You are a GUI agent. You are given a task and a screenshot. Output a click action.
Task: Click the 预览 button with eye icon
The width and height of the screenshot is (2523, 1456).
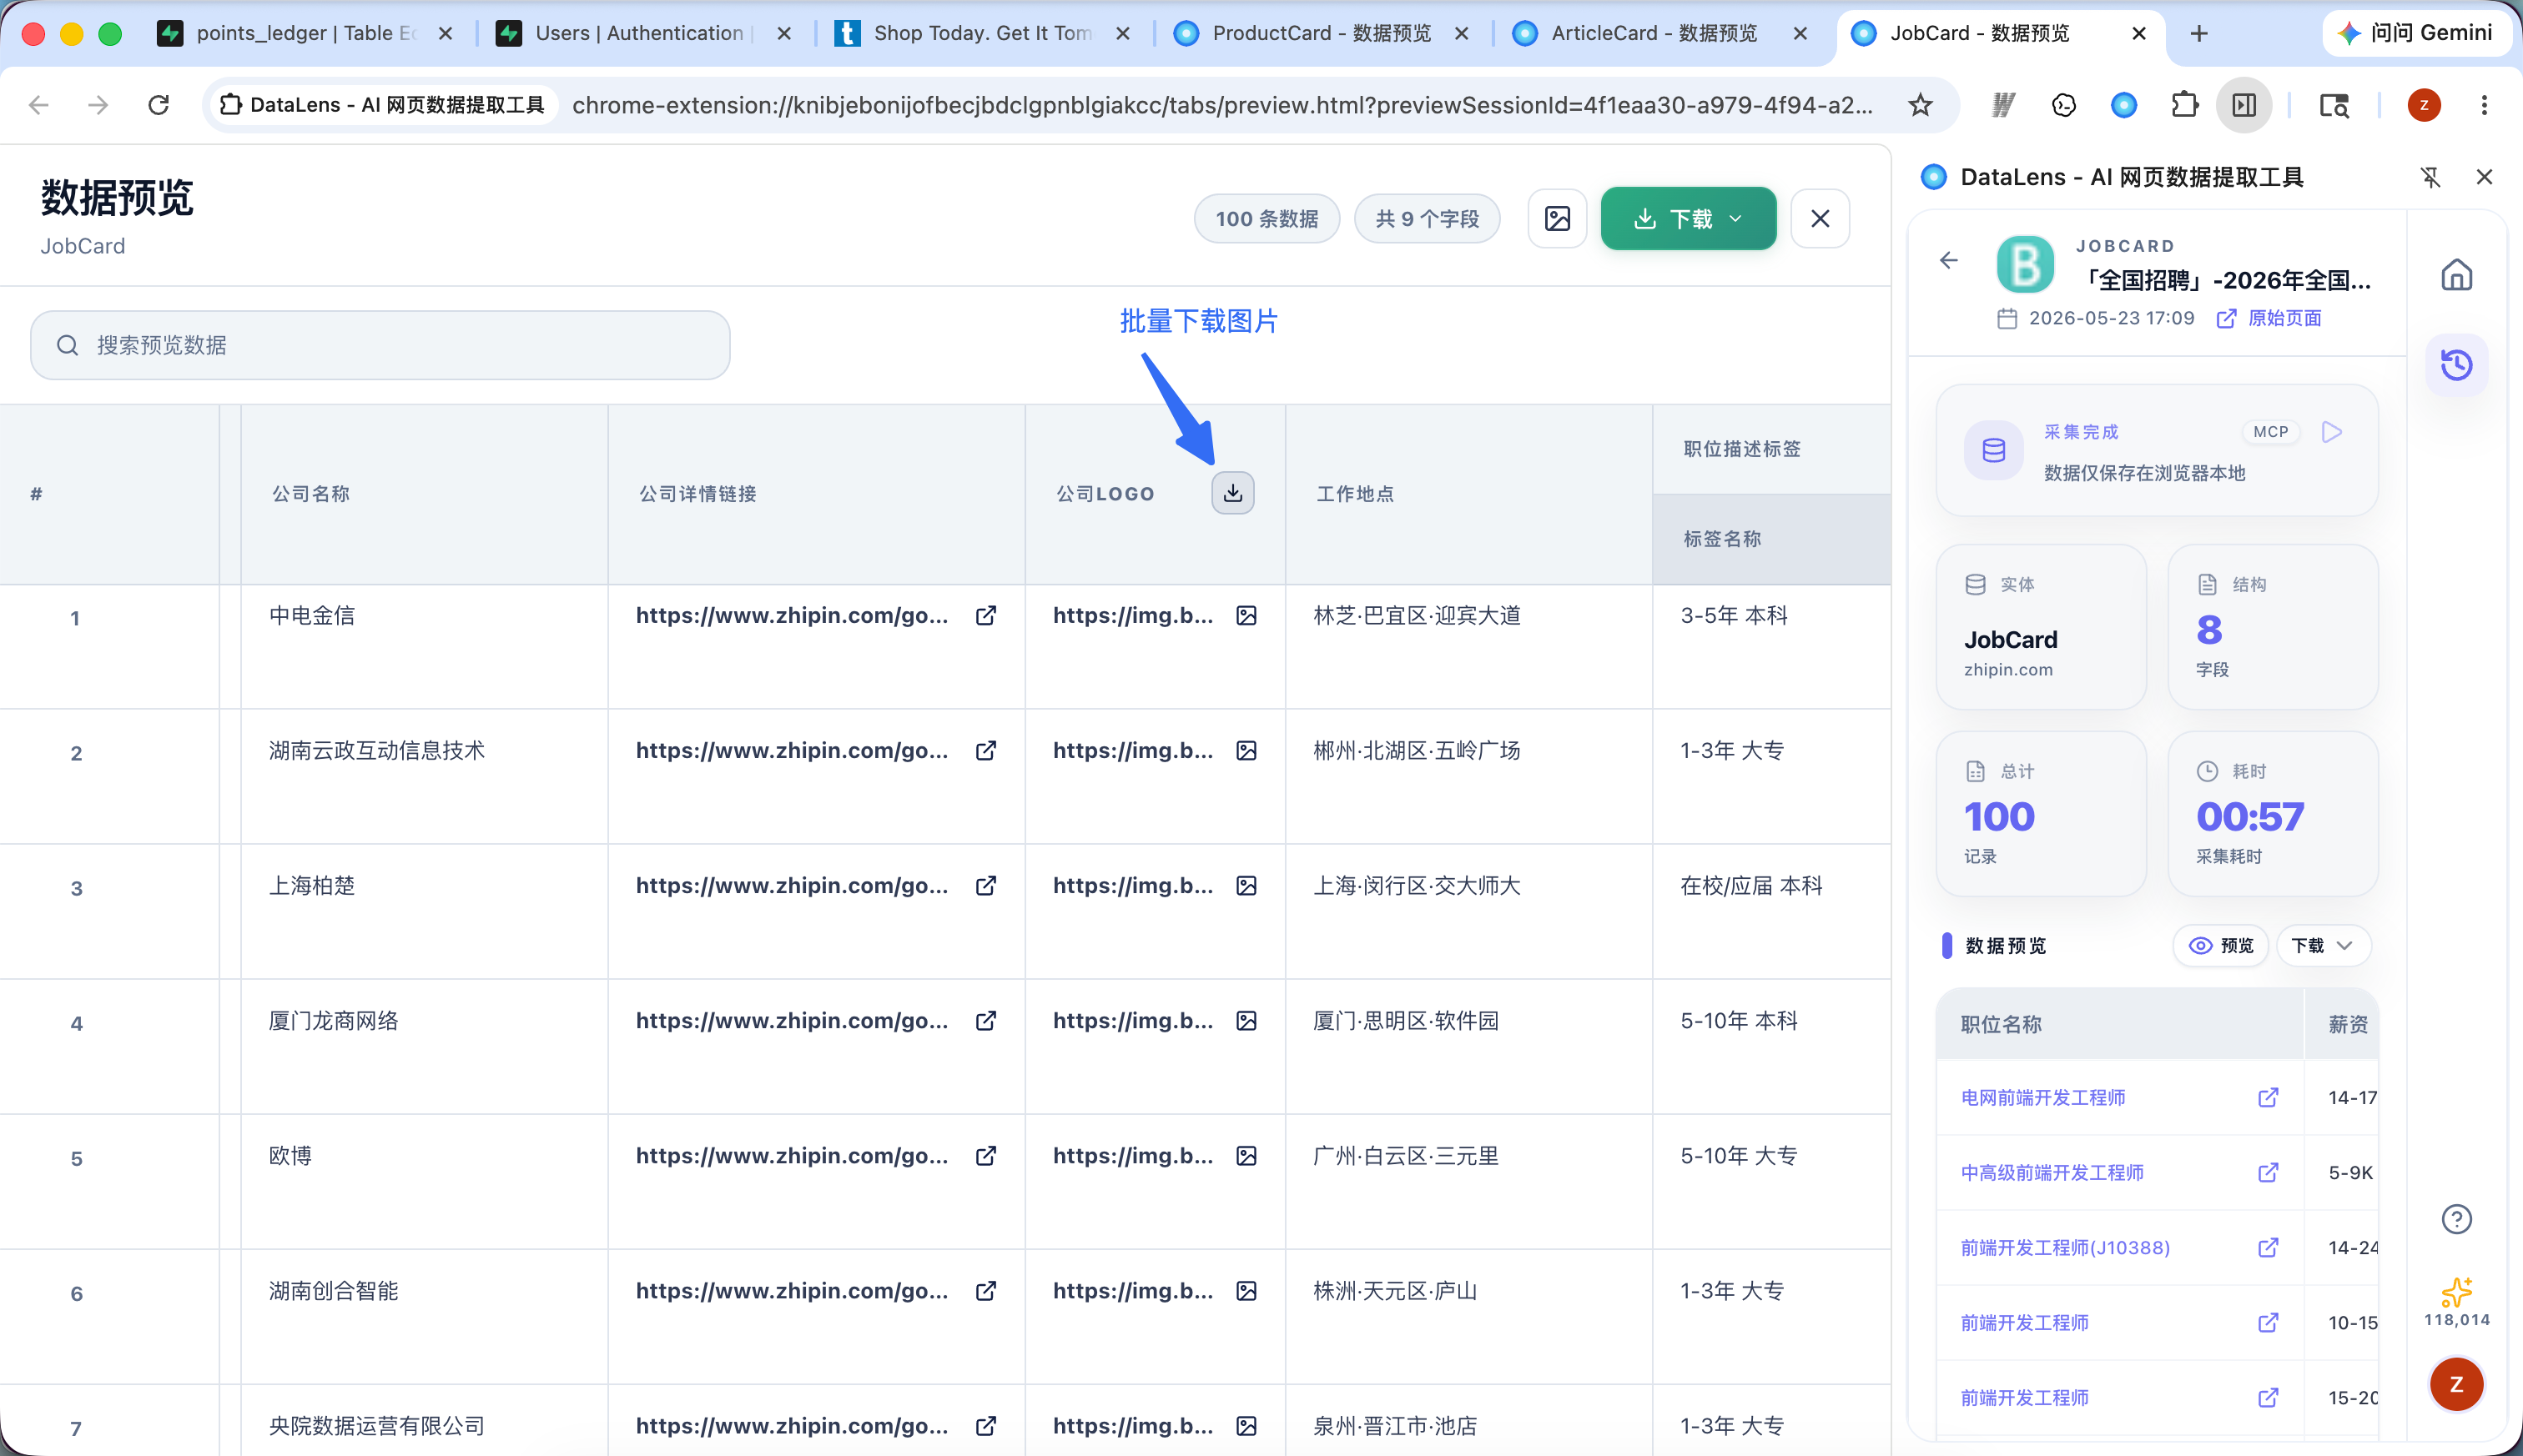(x=2221, y=946)
